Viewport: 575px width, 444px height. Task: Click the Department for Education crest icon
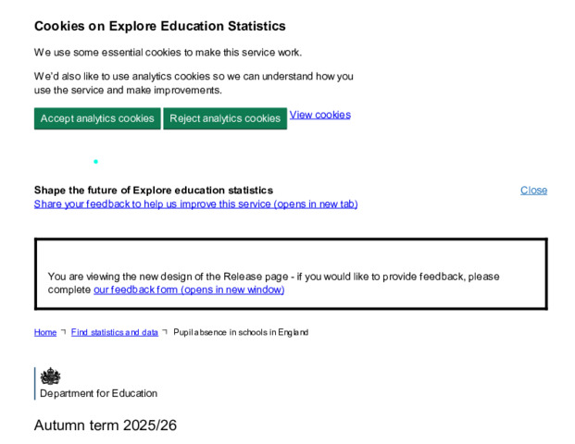tap(50, 376)
